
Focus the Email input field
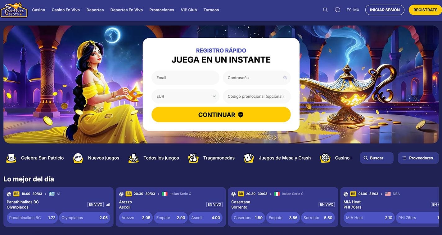tap(185, 78)
